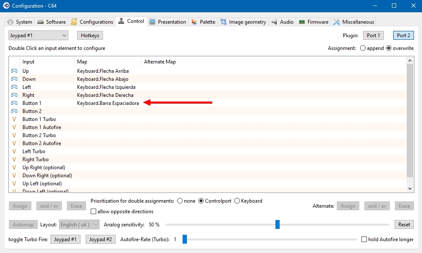Go to the Configurations tab
The width and height of the screenshot is (422, 253).
coord(92,22)
